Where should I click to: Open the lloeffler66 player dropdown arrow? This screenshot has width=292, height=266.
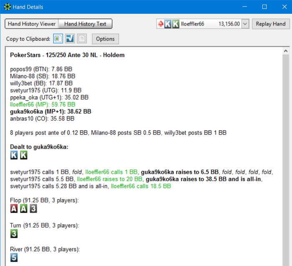245,24
